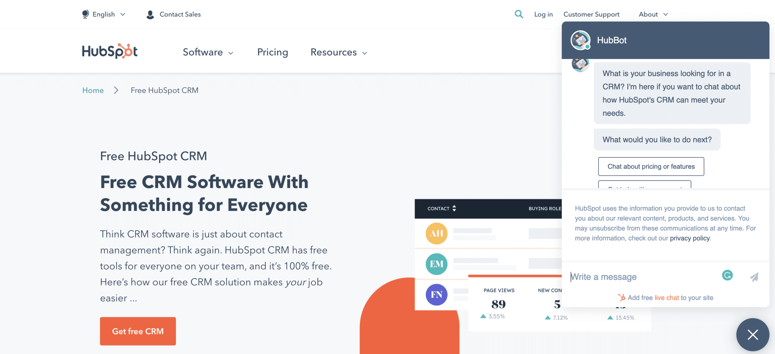Click the Customer Support menu item

coord(591,14)
